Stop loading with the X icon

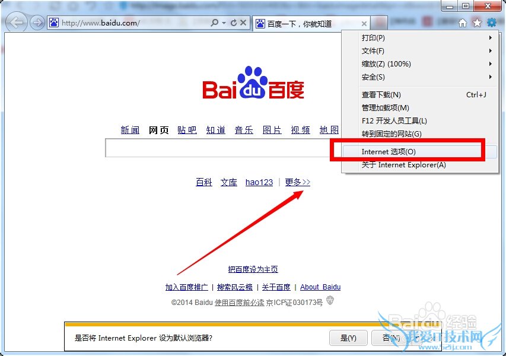[x=243, y=23]
